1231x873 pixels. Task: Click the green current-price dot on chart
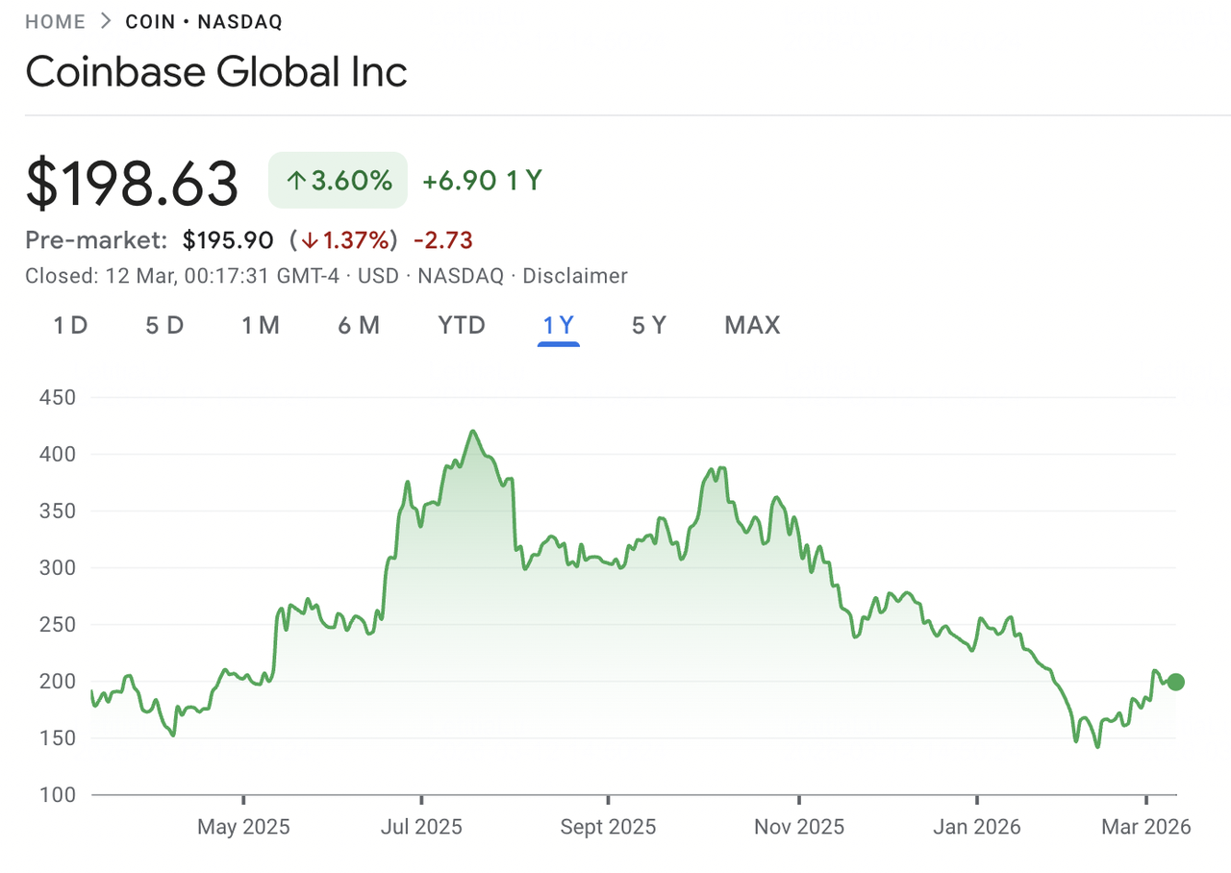coord(1175,682)
